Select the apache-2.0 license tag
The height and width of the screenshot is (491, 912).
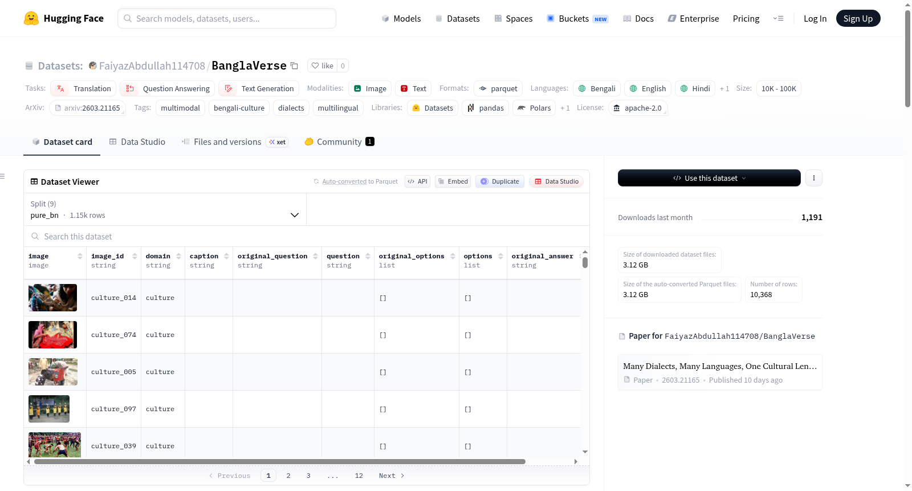pyautogui.click(x=637, y=108)
